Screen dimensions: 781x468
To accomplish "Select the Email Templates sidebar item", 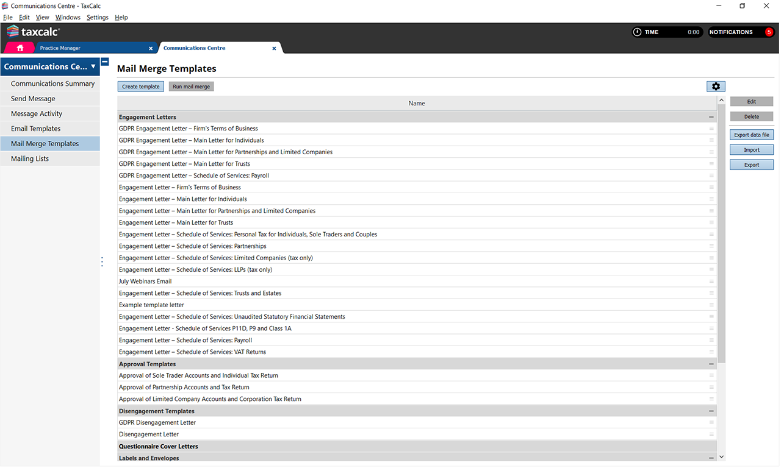I will click(35, 129).
